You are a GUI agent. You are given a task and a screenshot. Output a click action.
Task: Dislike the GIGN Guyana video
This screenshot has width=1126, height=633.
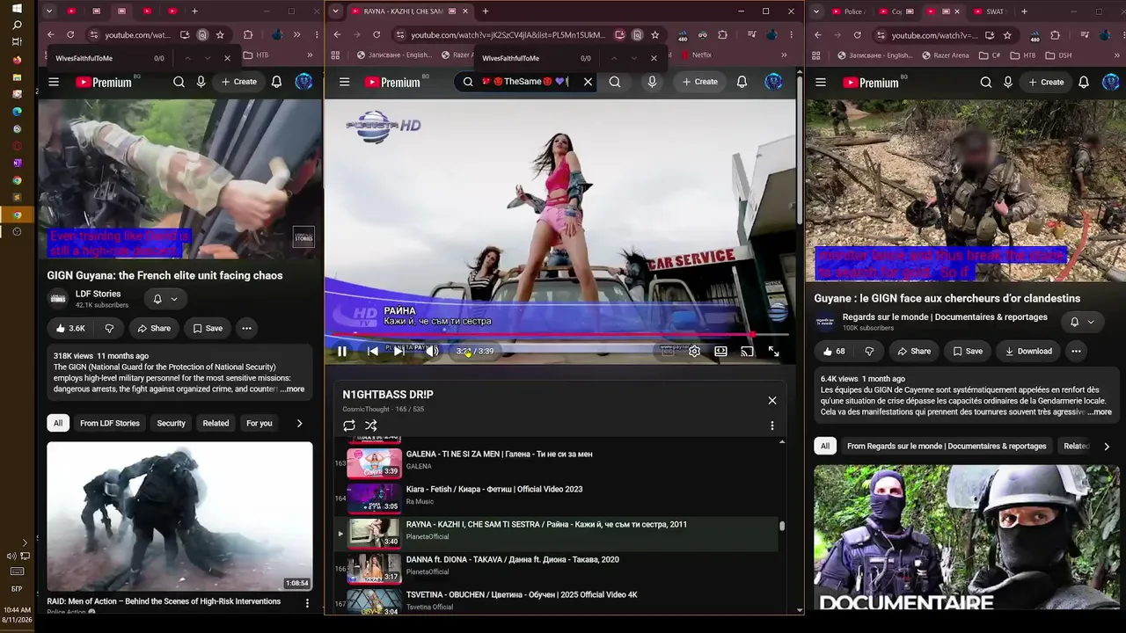click(x=109, y=328)
